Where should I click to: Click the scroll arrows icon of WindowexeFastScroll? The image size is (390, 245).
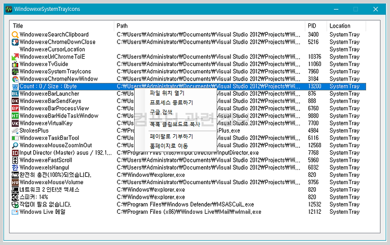click(15, 160)
